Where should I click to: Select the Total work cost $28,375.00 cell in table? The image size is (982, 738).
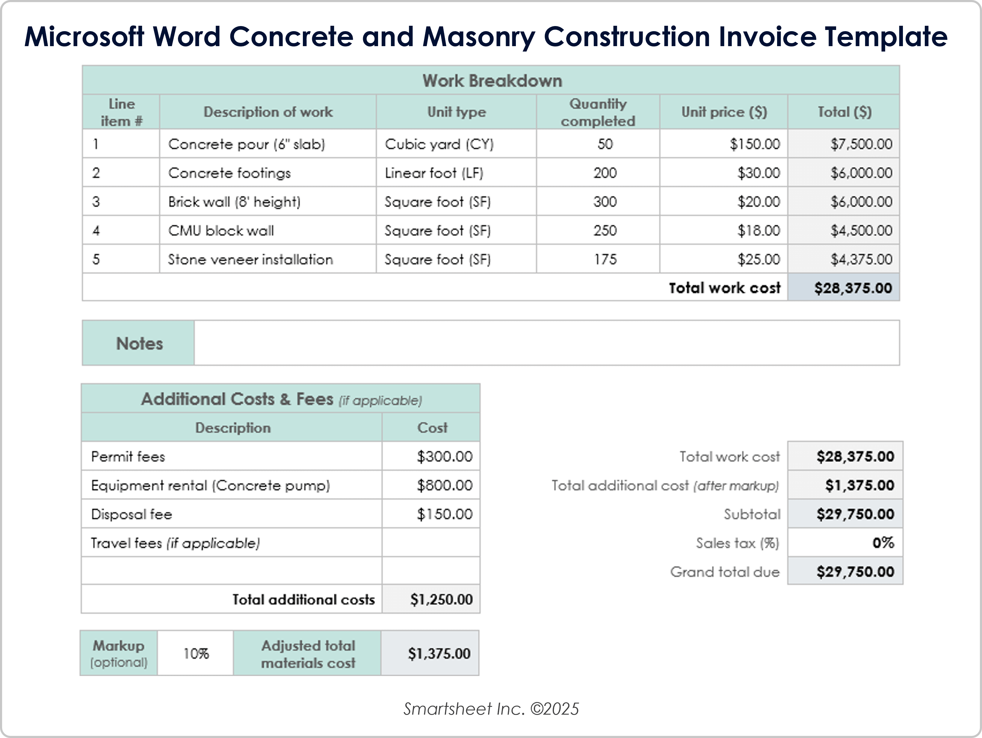[x=852, y=288]
